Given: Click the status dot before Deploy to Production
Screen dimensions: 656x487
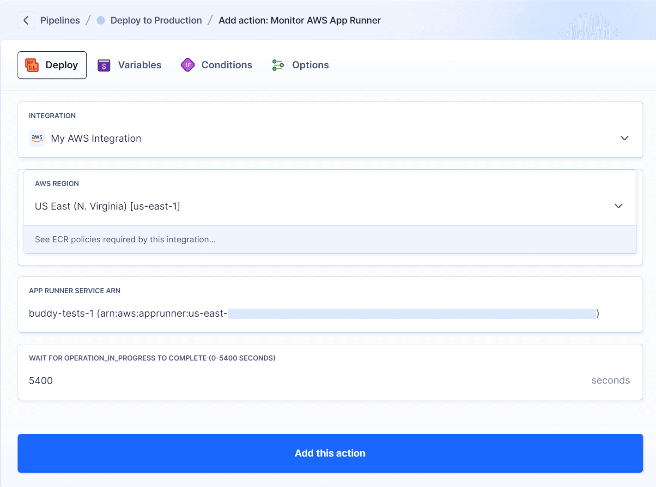Looking at the screenshot, I should [x=100, y=20].
